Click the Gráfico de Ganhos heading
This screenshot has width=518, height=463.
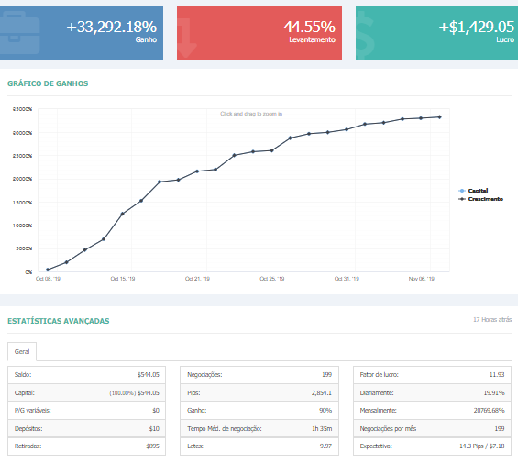[48, 83]
